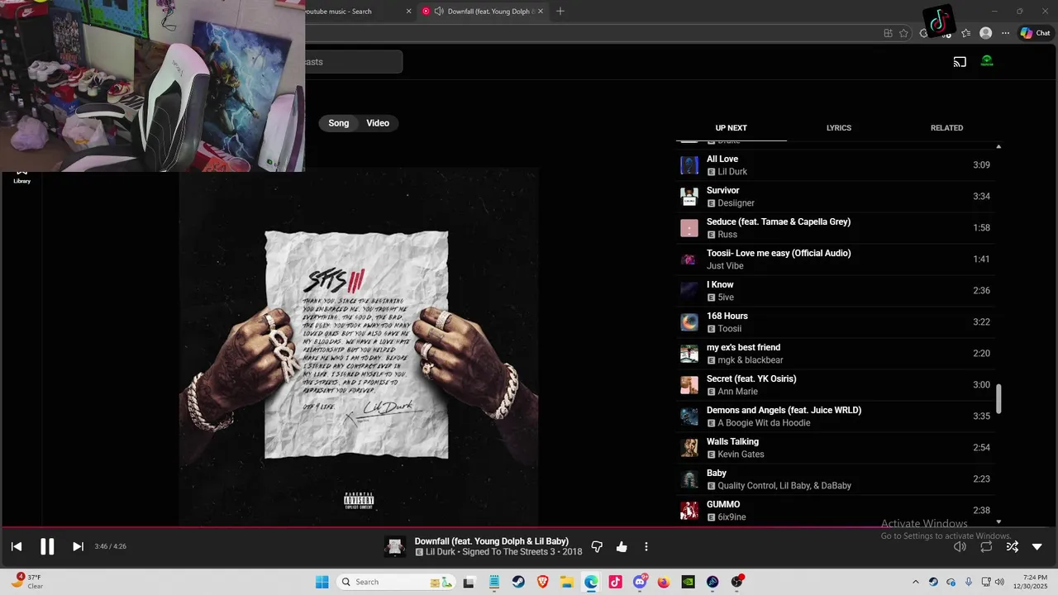
Task: Play Demons and Angels (feat. Juice WRLD)
Action: click(835, 416)
